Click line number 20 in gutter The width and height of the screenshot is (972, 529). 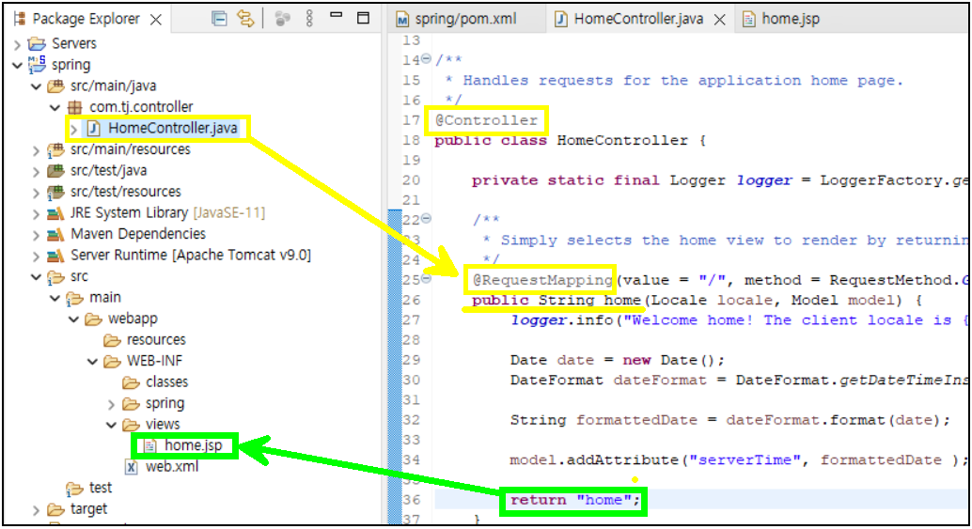click(x=411, y=180)
